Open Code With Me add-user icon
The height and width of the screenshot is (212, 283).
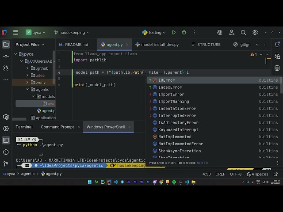point(232,32)
